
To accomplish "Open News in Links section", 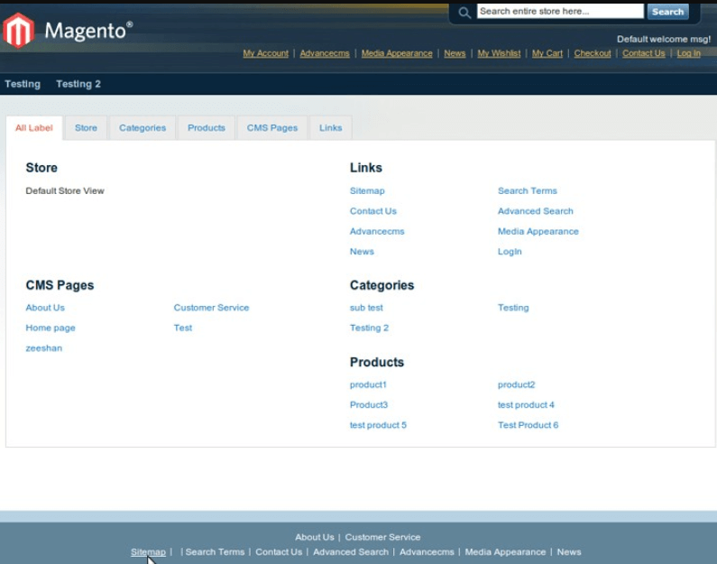I will (x=362, y=252).
